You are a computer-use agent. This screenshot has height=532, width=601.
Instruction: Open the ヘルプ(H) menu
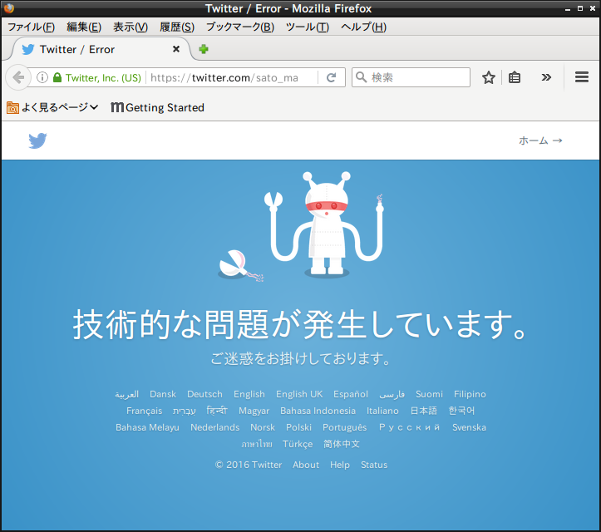(x=364, y=27)
